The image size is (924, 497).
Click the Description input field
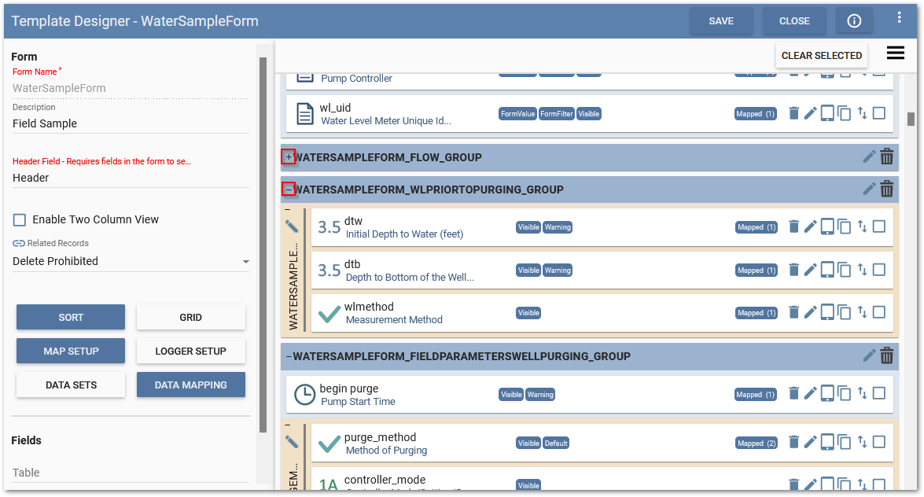(131, 123)
